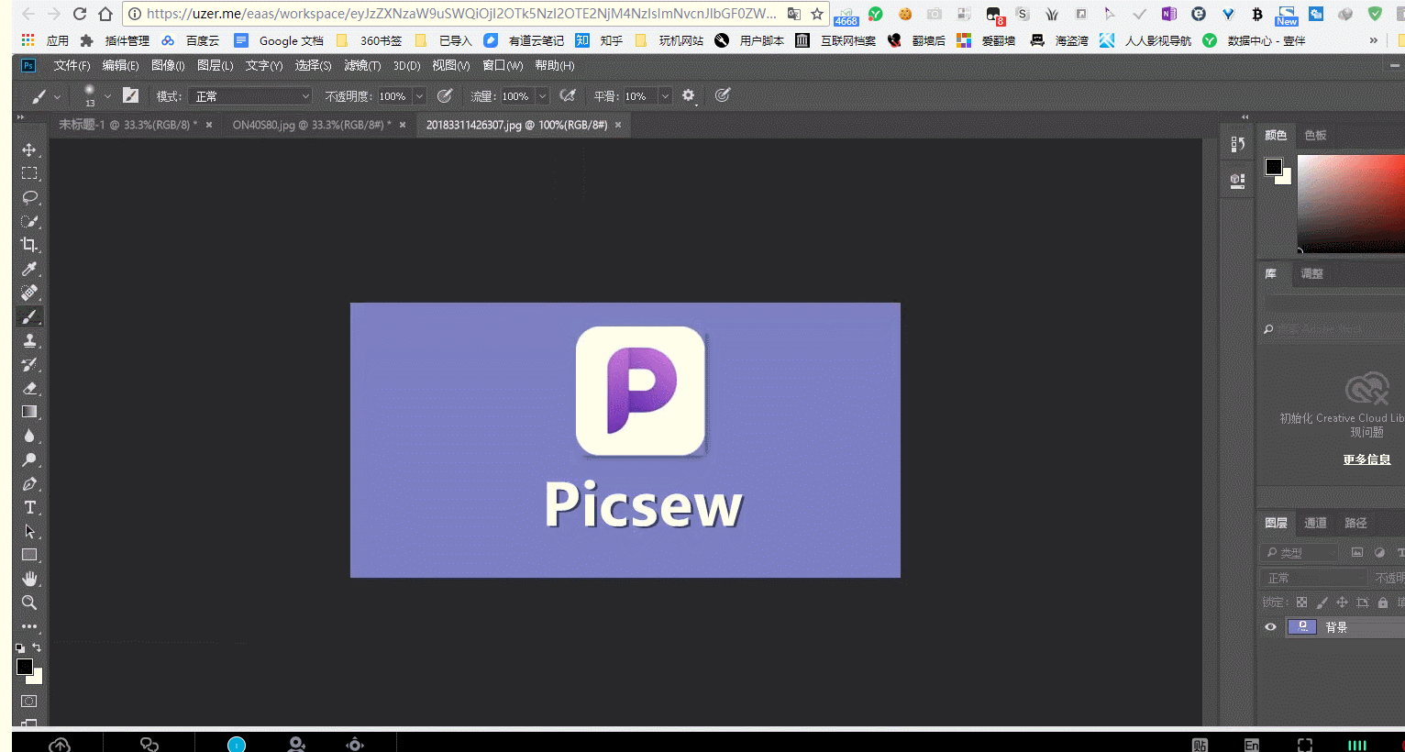Open the edit toolbar ellipsis menu

click(x=29, y=626)
